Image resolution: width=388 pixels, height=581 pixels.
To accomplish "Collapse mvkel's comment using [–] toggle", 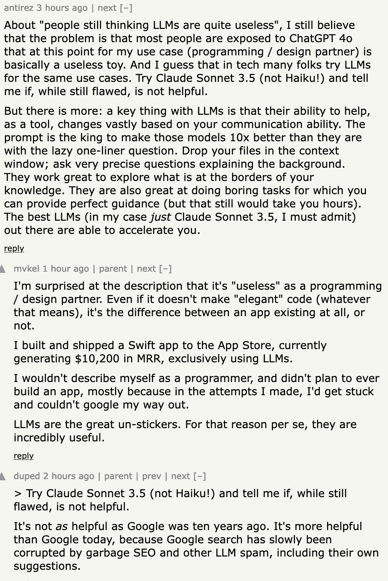I will click(166, 269).
